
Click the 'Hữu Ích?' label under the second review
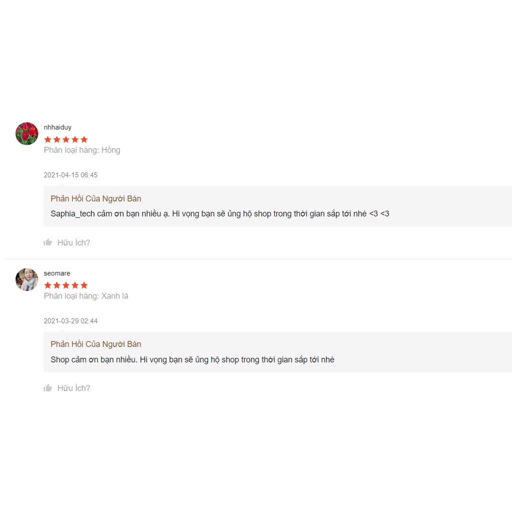coord(73,388)
